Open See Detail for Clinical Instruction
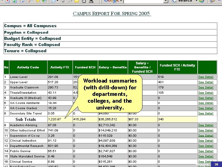222x167 pixels. pos(206,141)
